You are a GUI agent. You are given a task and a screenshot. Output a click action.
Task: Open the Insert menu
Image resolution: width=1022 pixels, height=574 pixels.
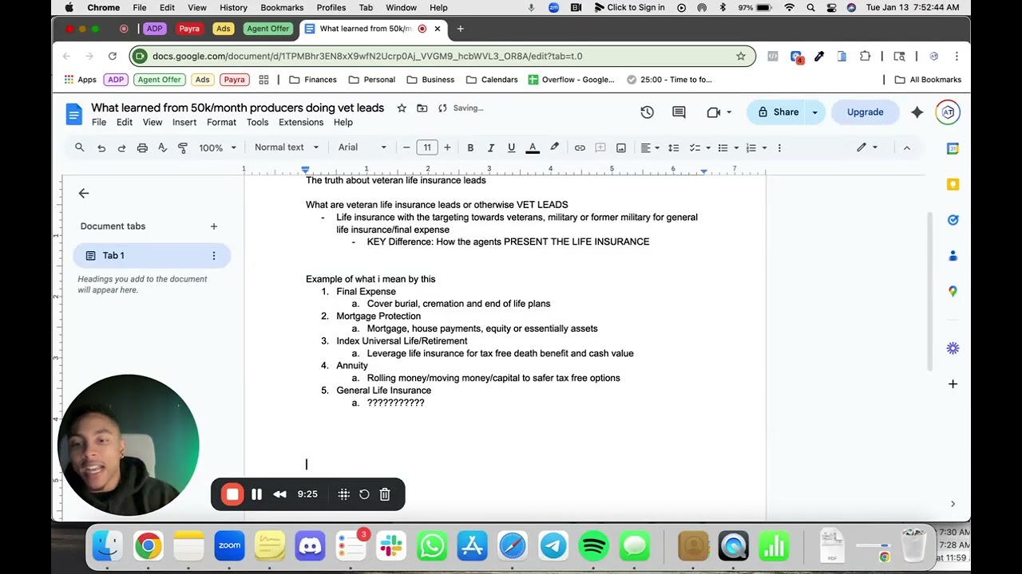click(x=184, y=123)
